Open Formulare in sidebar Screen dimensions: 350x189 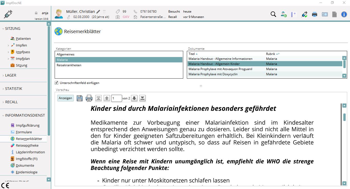pos(24,132)
